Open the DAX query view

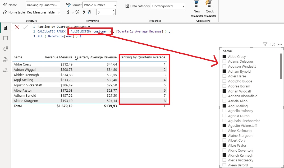click(5, 59)
